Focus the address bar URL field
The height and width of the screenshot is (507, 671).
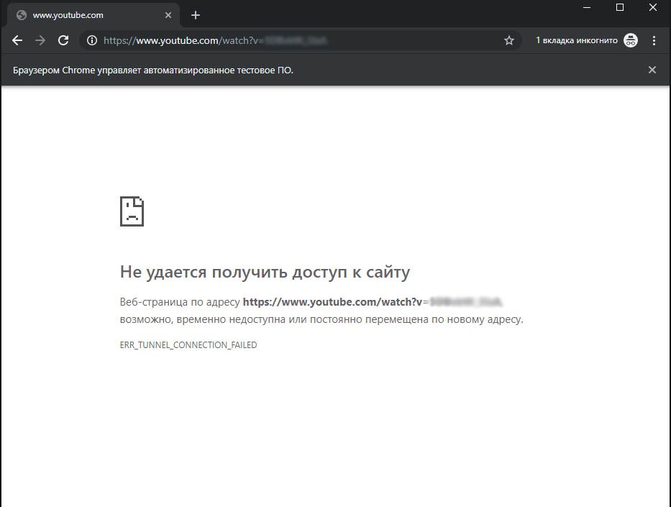pyautogui.click(x=288, y=41)
